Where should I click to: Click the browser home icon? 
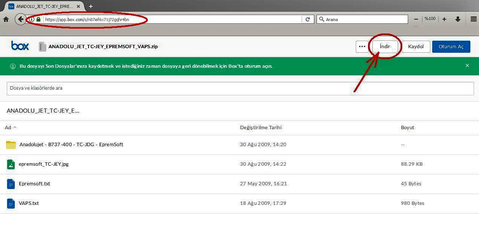tap(6, 19)
